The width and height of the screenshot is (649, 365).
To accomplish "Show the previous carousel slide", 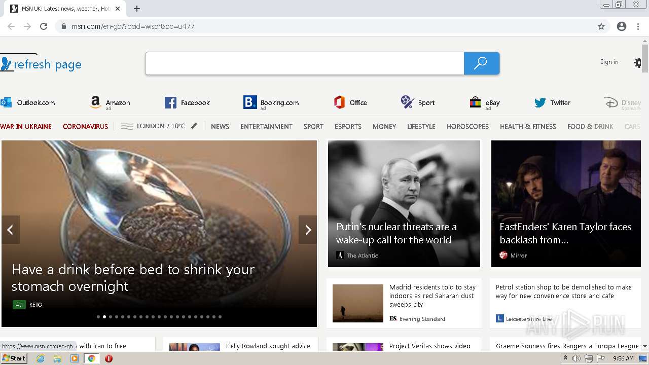I will point(10,230).
